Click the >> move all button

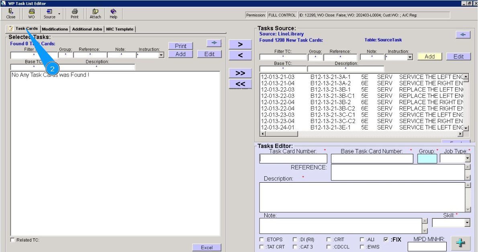point(240,73)
